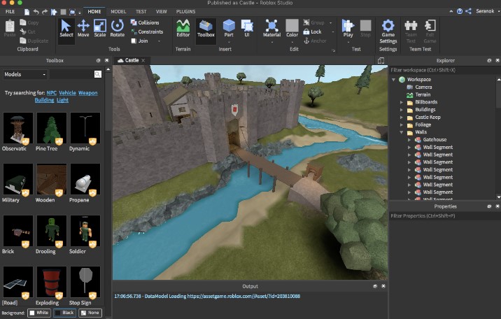Open the Models category dropdown
Image resolution: width=501 pixels, height=319 pixels.
[25, 74]
